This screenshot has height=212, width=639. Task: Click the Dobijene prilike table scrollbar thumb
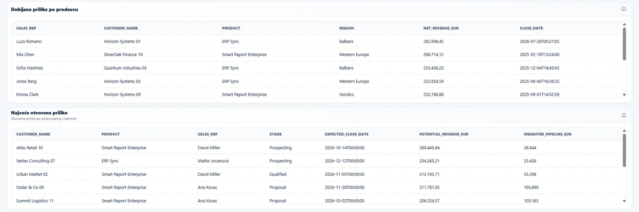[624, 44]
